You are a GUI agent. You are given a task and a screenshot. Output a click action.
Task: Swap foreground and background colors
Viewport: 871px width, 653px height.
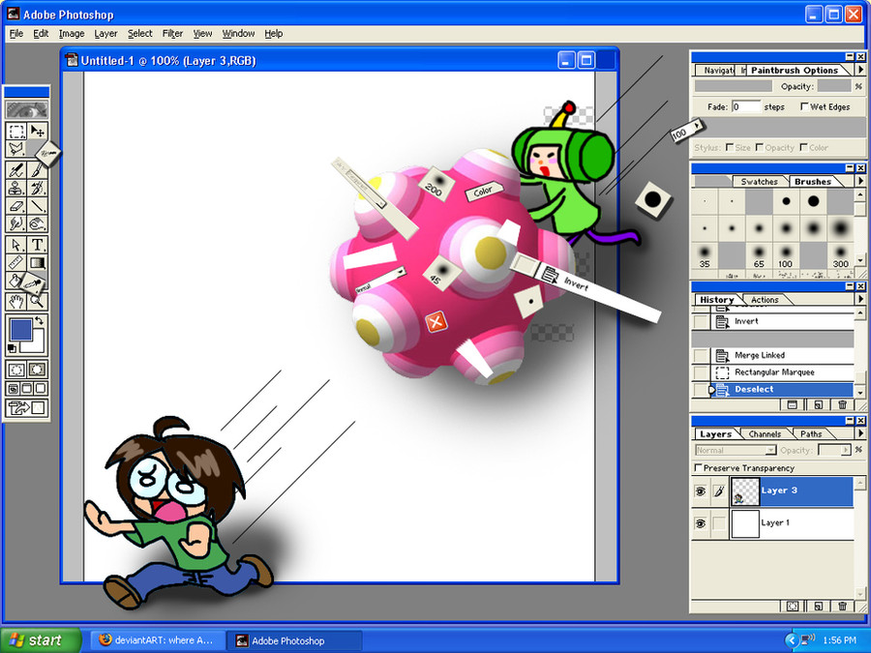tap(39, 321)
